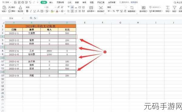Click the 求和 sigma sum icon
The width and height of the screenshot is (182, 112).
tap(168, 8)
